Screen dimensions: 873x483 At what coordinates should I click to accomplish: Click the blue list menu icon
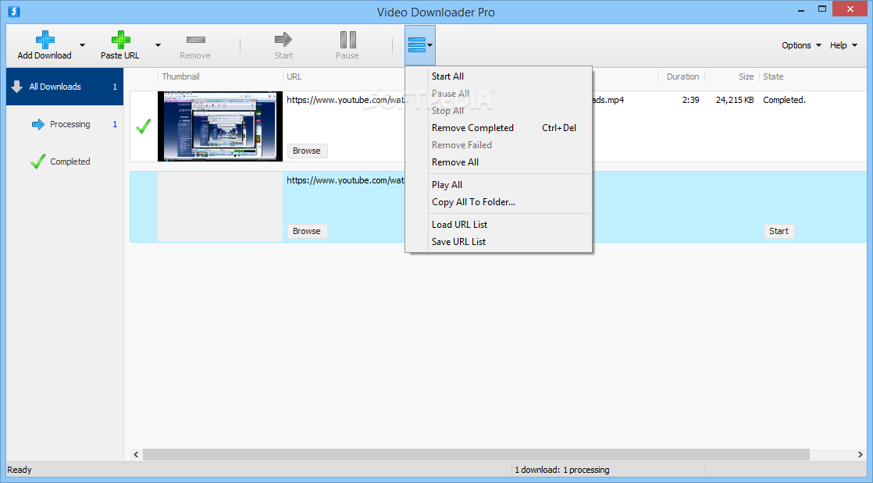pos(417,44)
